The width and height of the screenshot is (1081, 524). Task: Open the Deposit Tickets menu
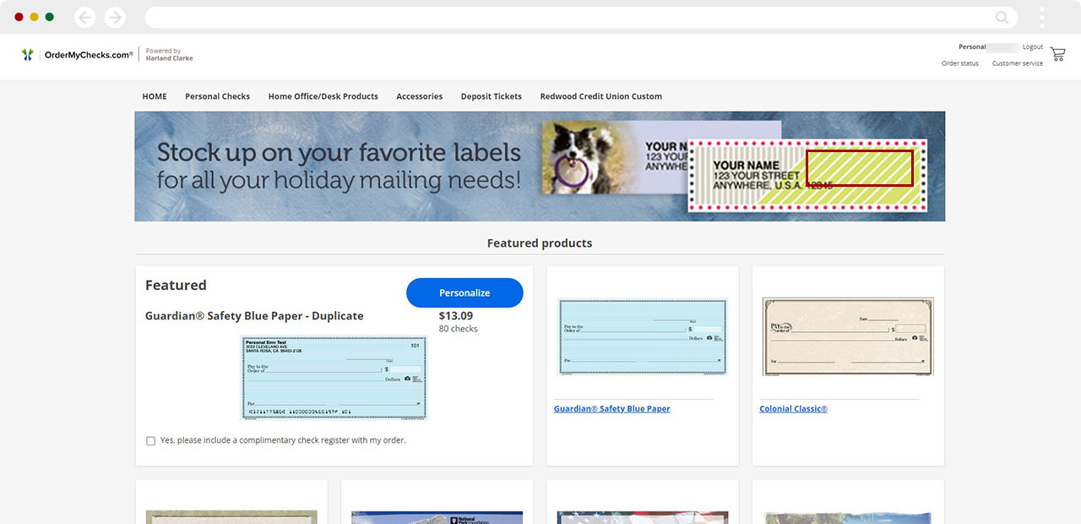click(492, 96)
